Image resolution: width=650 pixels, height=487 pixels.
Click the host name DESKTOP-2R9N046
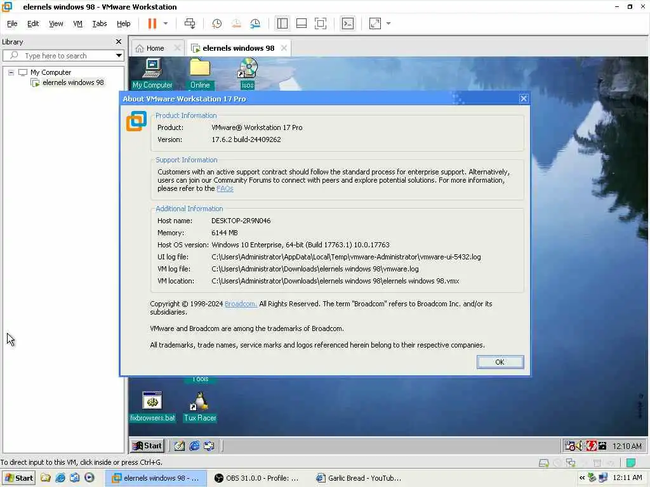[x=241, y=221]
